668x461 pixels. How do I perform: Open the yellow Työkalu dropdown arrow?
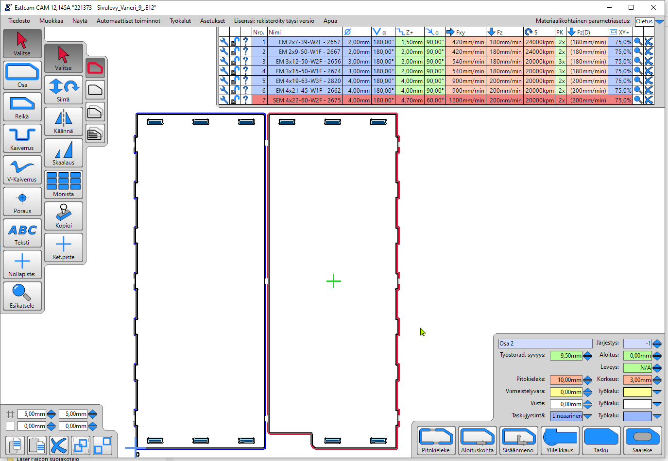coord(657,392)
